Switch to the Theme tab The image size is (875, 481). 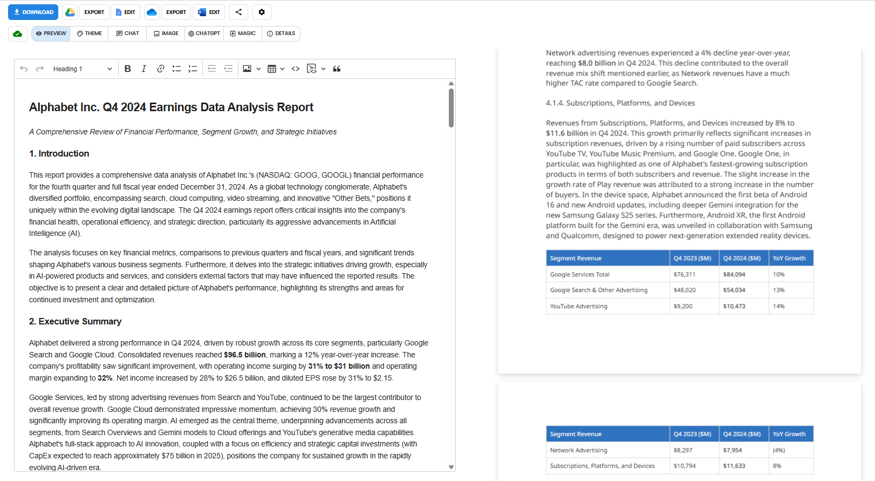(89, 33)
